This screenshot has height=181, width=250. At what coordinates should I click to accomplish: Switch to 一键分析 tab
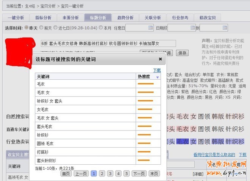16,17
